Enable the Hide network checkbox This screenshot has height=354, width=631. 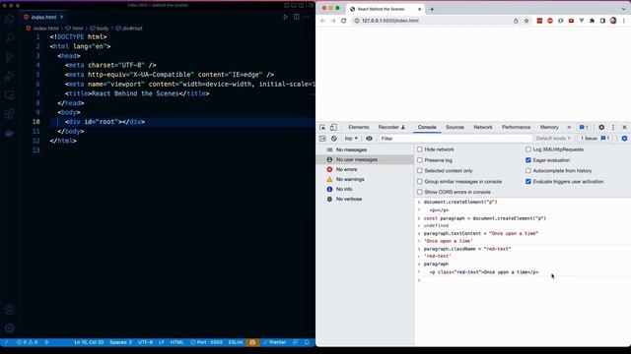click(420, 149)
